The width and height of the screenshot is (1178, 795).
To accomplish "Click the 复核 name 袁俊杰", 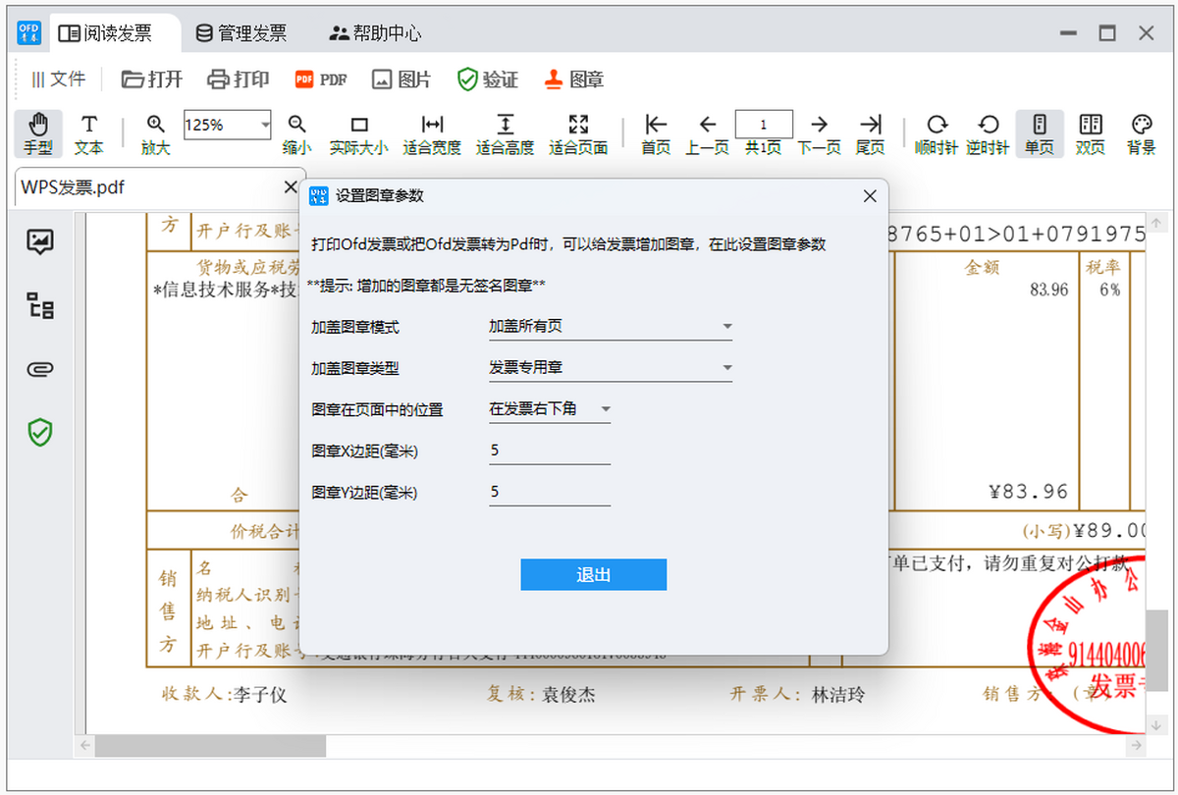I will click(x=567, y=694).
